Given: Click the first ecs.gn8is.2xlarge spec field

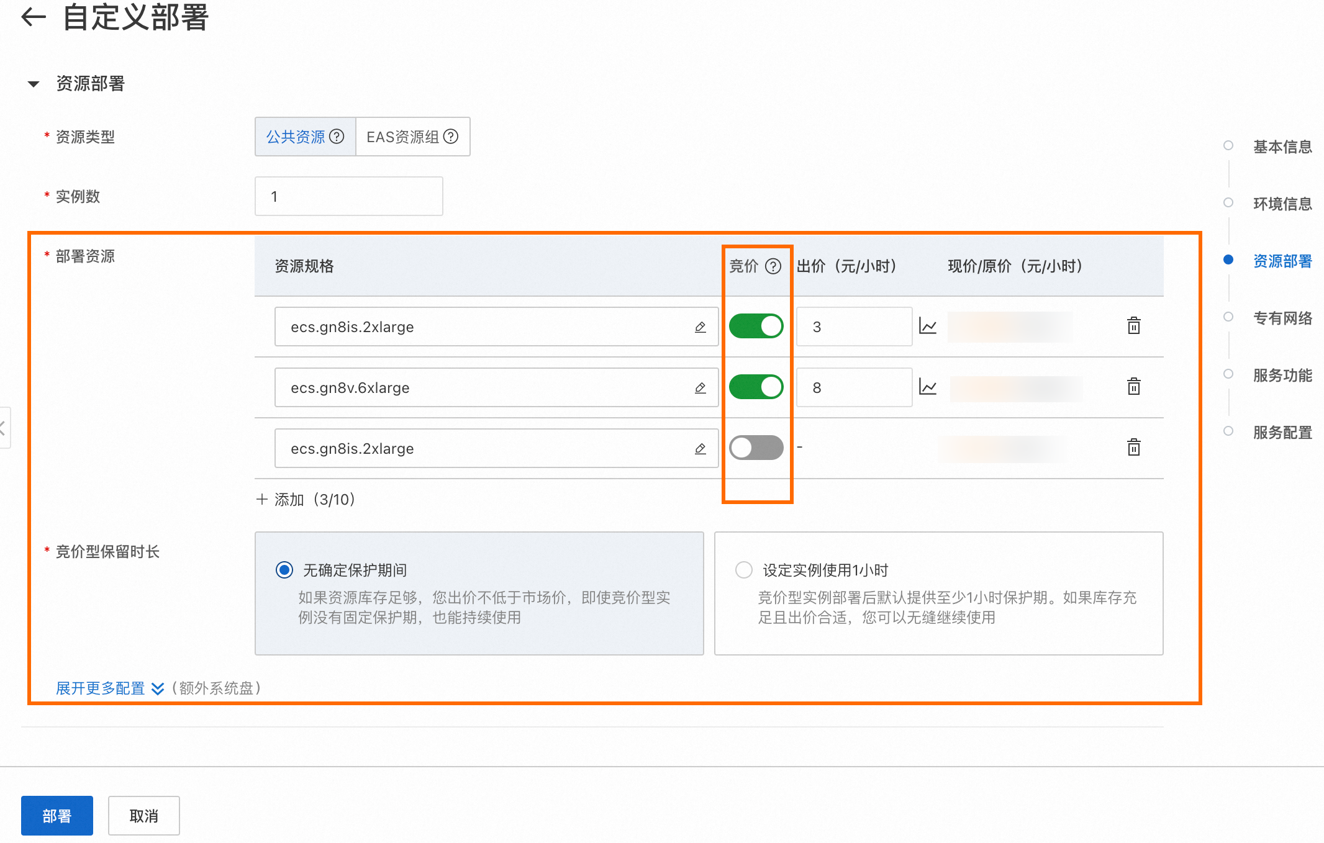Looking at the screenshot, I should tap(497, 327).
